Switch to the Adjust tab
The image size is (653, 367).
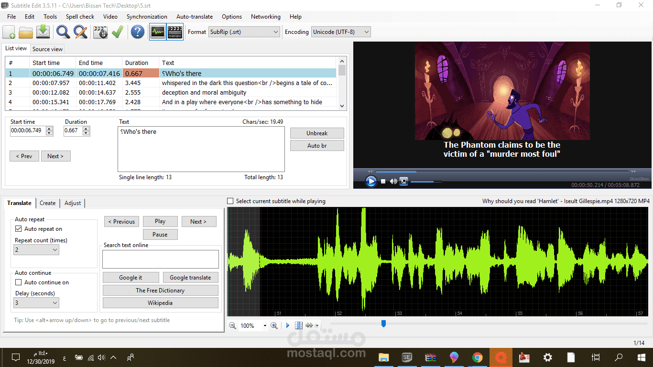[x=73, y=203]
